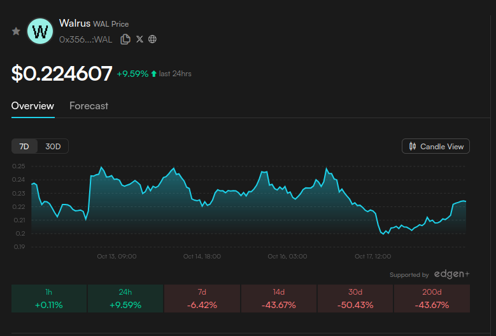This screenshot has width=496, height=336.
Task: Star Walrus as a favorite
Action: click(x=16, y=31)
